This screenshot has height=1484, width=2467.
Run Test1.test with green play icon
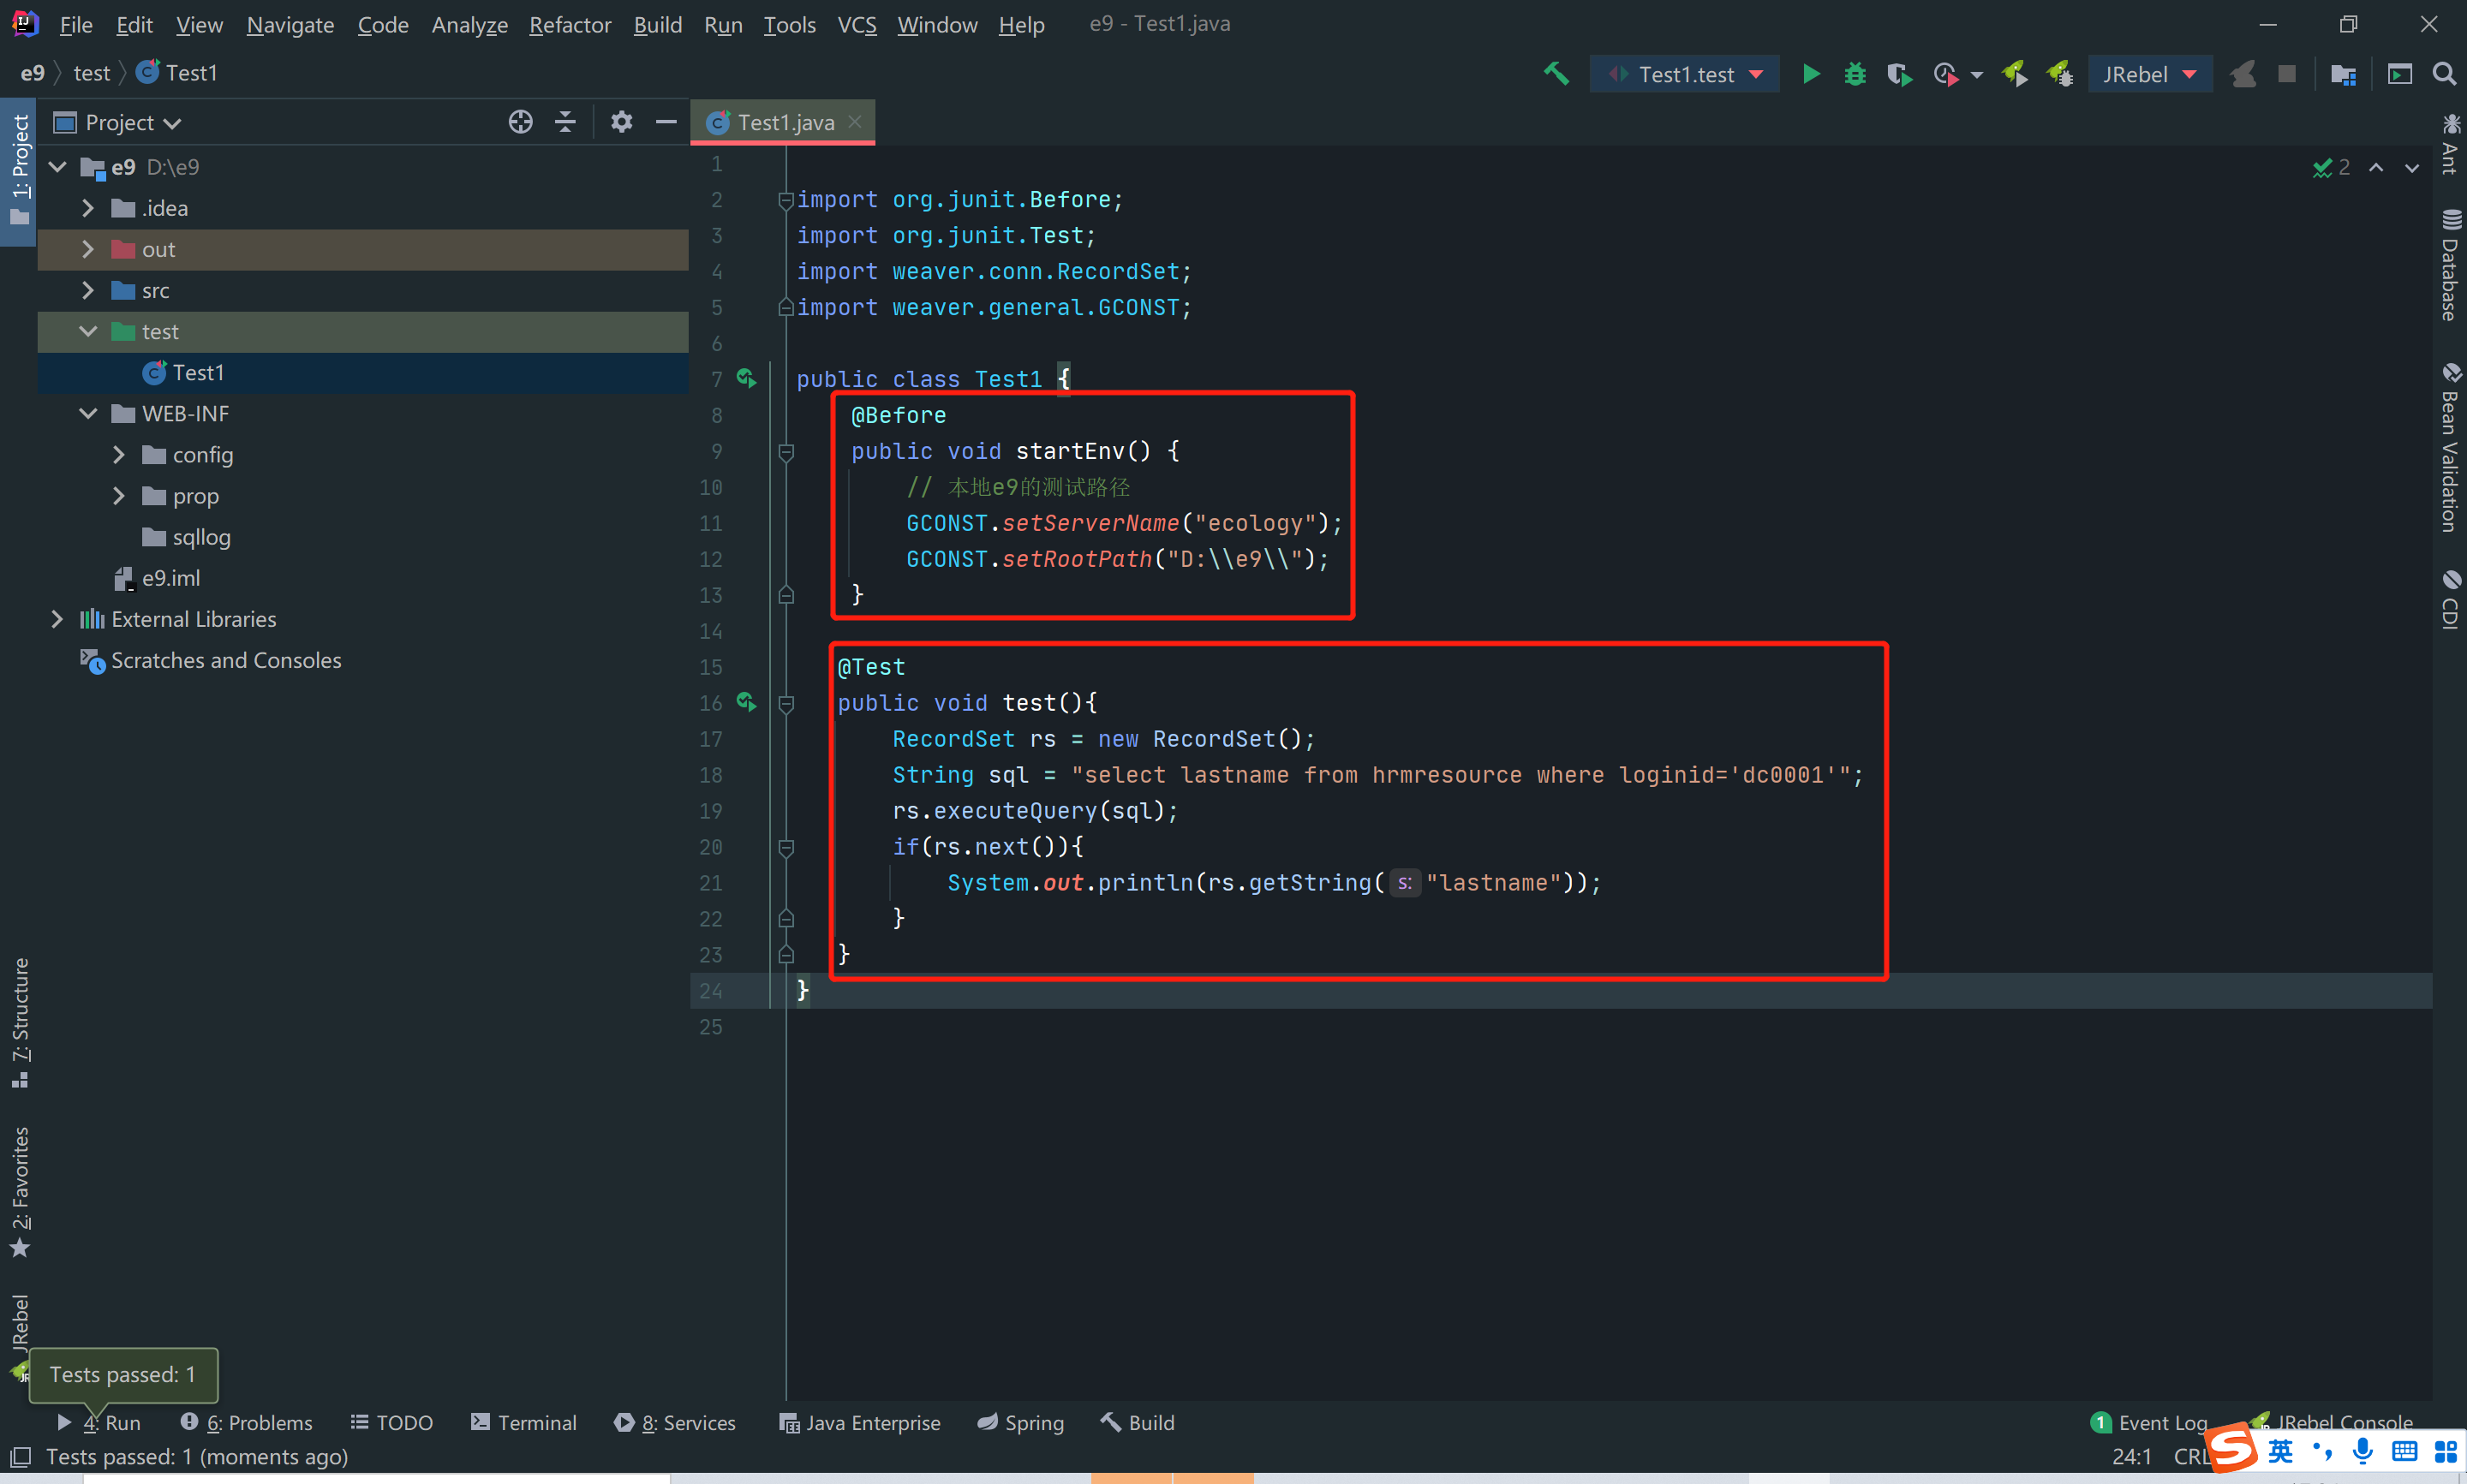point(1810,74)
